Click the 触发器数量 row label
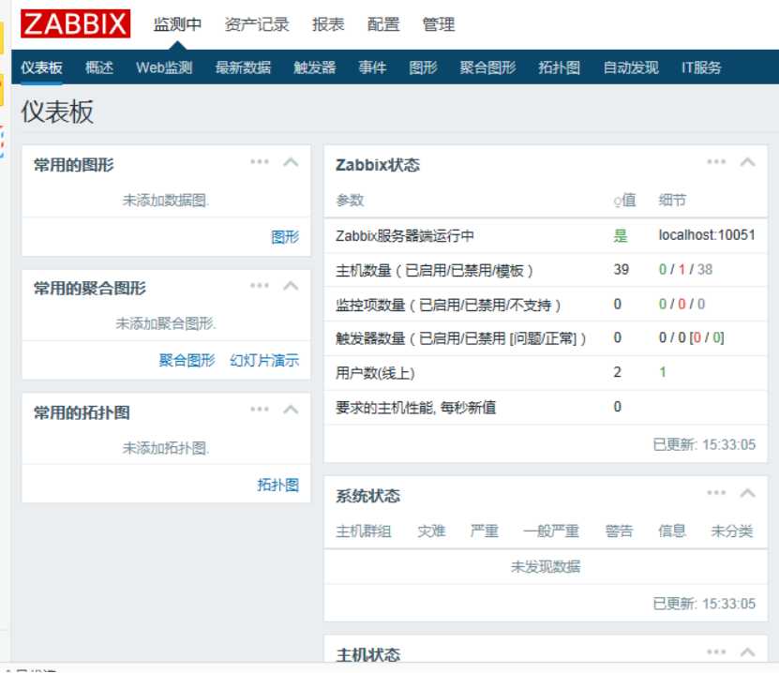The width and height of the screenshot is (779, 673). [x=461, y=338]
